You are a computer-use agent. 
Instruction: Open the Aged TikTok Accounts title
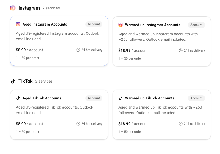point(42,98)
